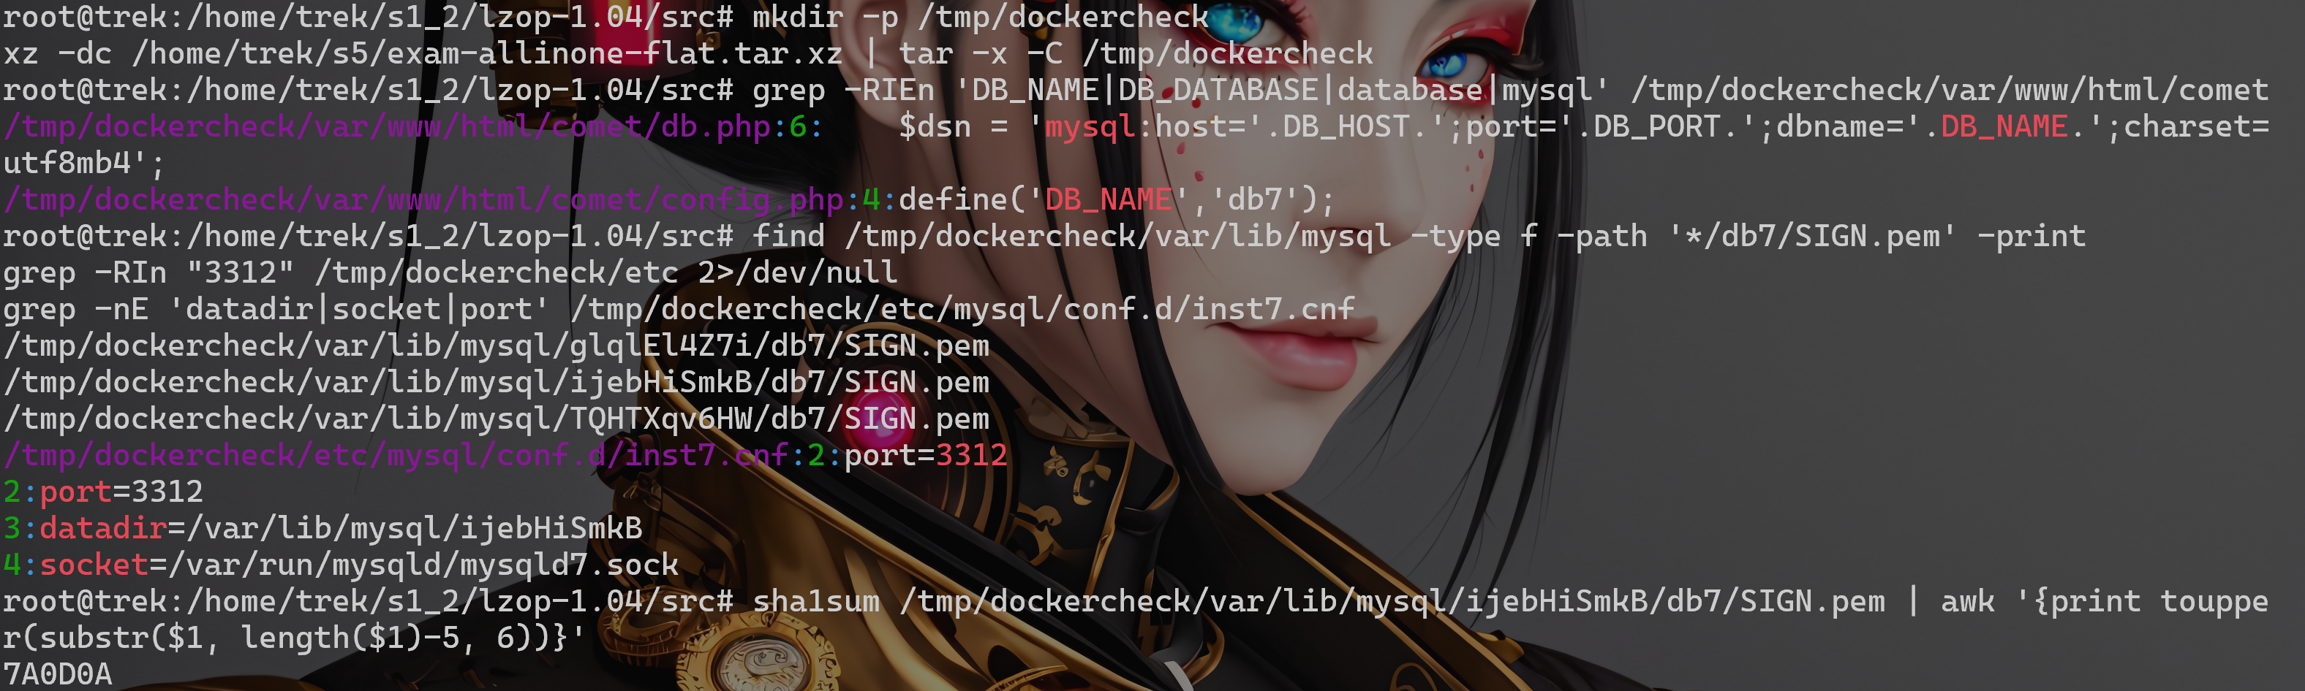Click the xz -dc exam-allinone-flat.tar.xz text

point(423,53)
